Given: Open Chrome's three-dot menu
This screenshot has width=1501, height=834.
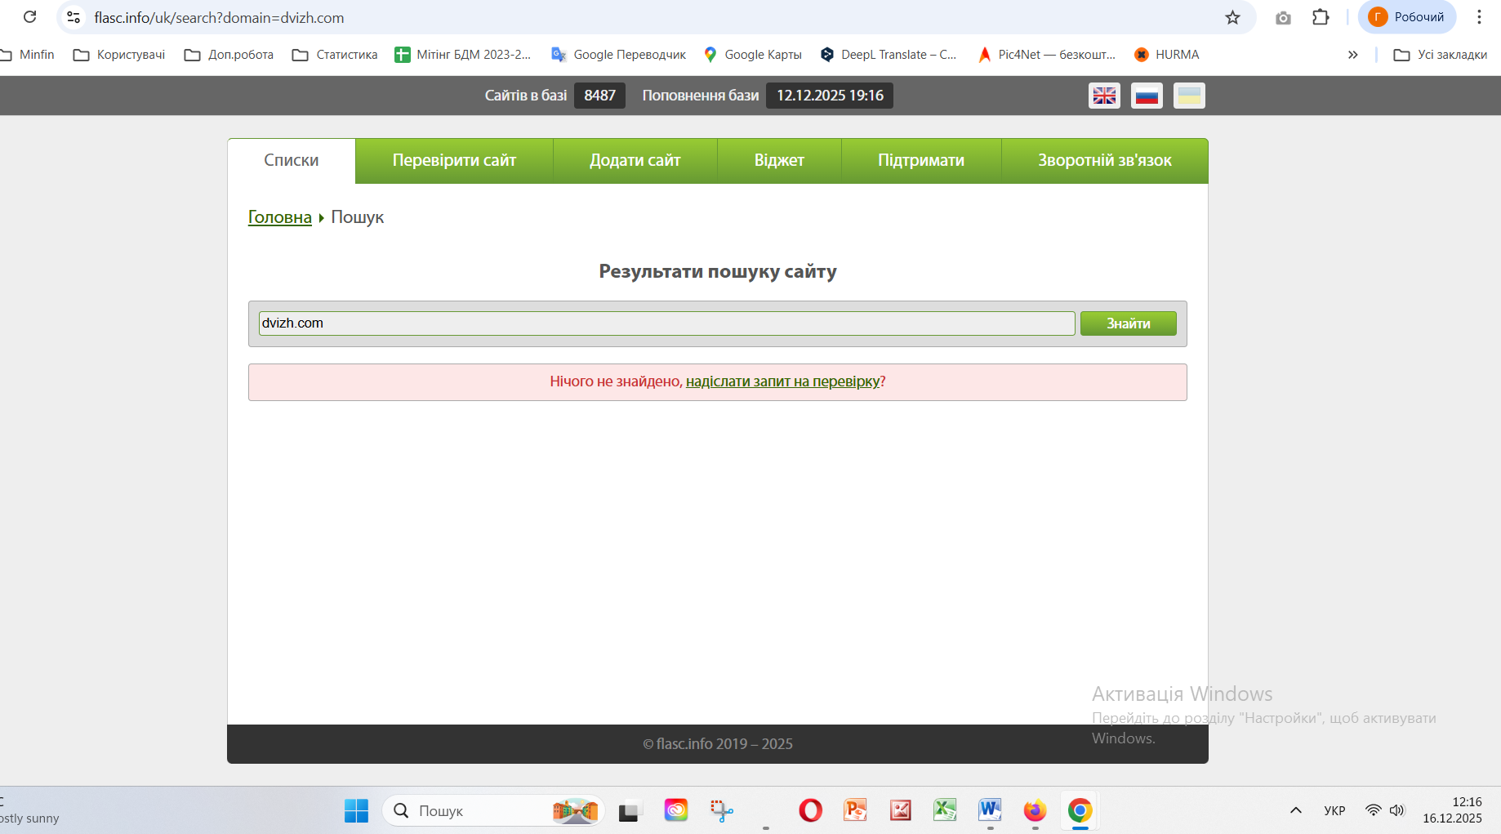Looking at the screenshot, I should point(1479,17).
